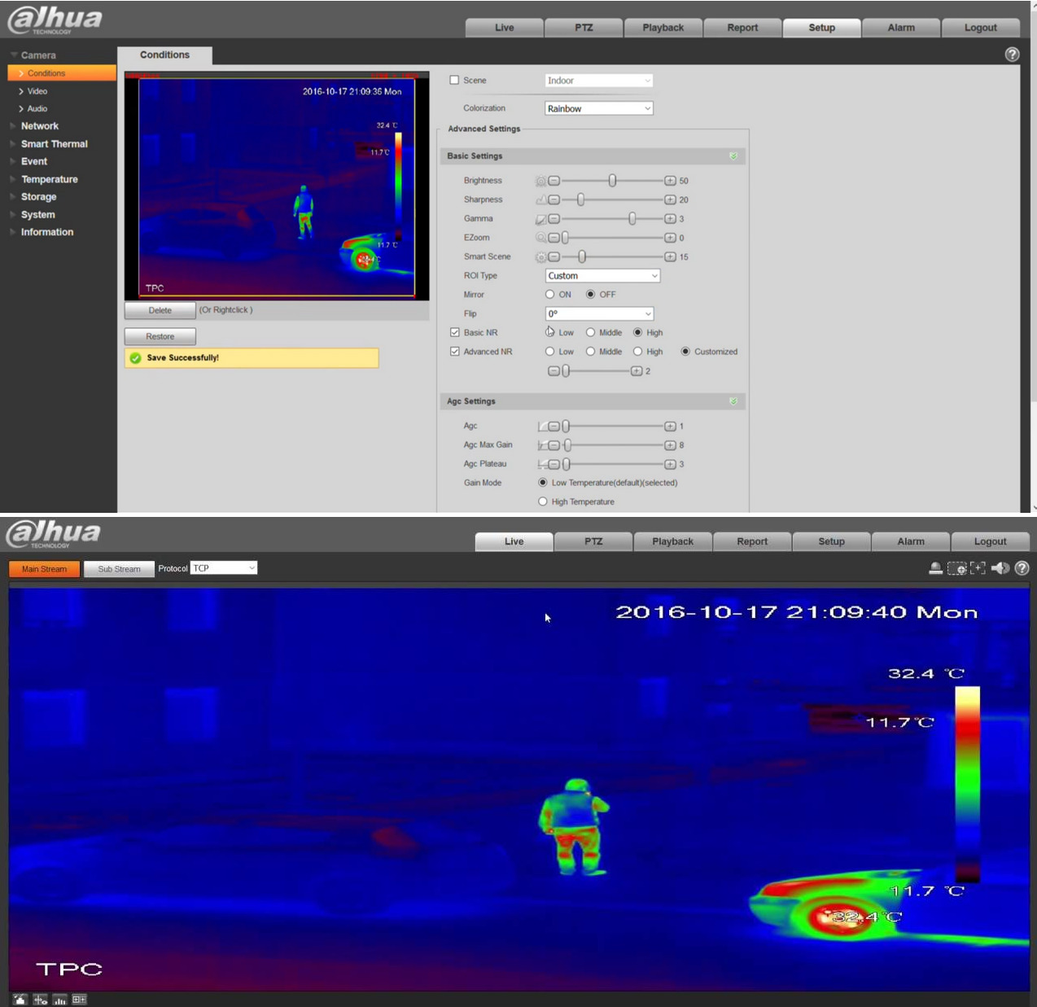1037x1007 pixels.
Task: Decrease Sharpness with the minus button
Action: click(554, 199)
